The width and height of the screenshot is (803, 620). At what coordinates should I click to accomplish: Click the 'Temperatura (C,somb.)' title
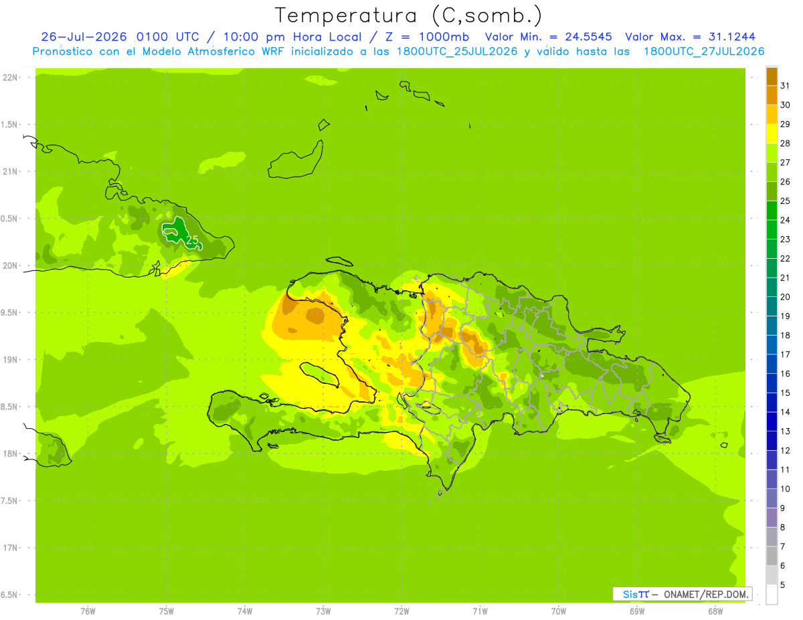409,15
